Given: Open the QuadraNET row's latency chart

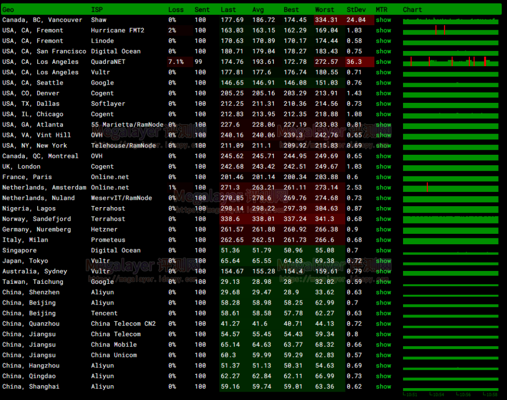Looking at the screenshot, I should [x=451, y=62].
